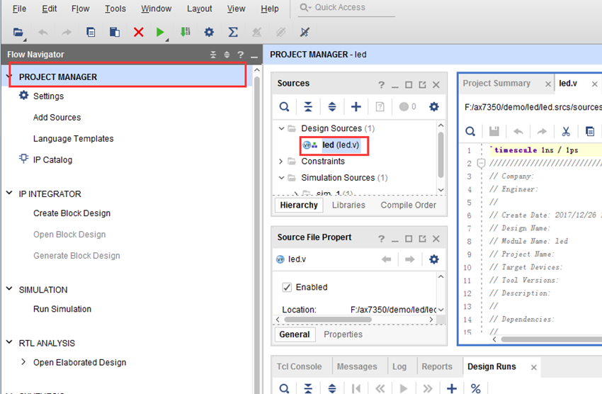Switch to the Tcl Console tab
602x394 pixels.
click(299, 367)
